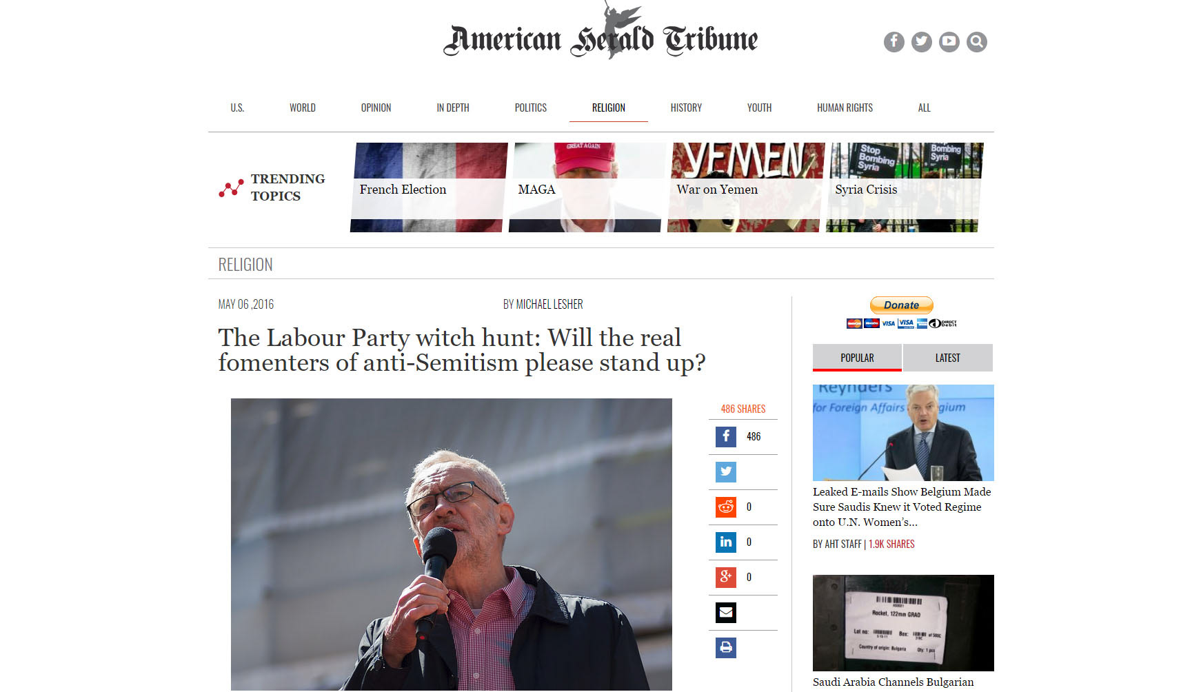Click the Donate button
1201x692 pixels.
902,305
